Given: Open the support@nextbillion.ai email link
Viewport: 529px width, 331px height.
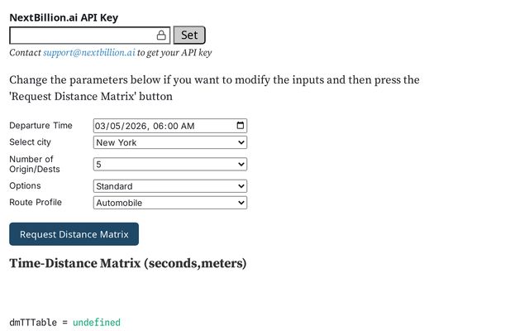Looking at the screenshot, I should (x=89, y=52).
